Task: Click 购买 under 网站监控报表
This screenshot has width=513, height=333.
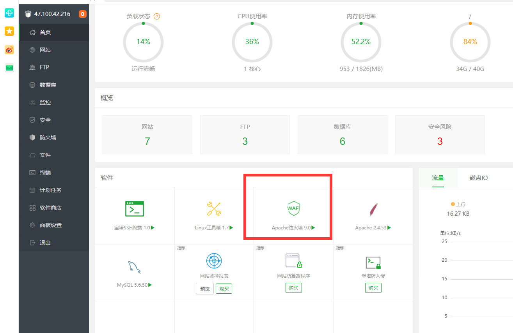Action: click(x=224, y=289)
